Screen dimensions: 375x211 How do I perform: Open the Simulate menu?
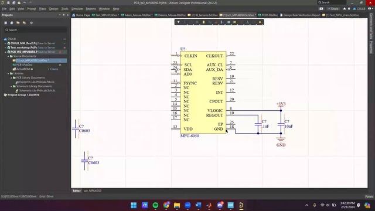tap(77, 9)
